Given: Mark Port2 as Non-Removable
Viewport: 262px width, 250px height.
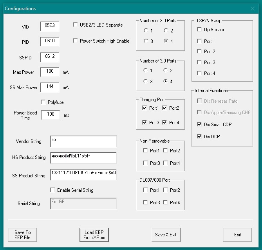Looking at the screenshot, I should click(x=165, y=150).
